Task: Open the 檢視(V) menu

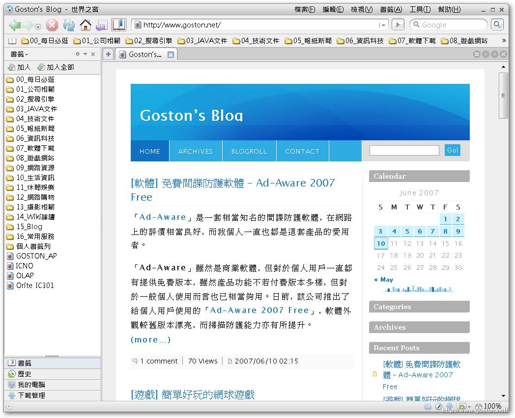Action: pyautogui.click(x=362, y=9)
